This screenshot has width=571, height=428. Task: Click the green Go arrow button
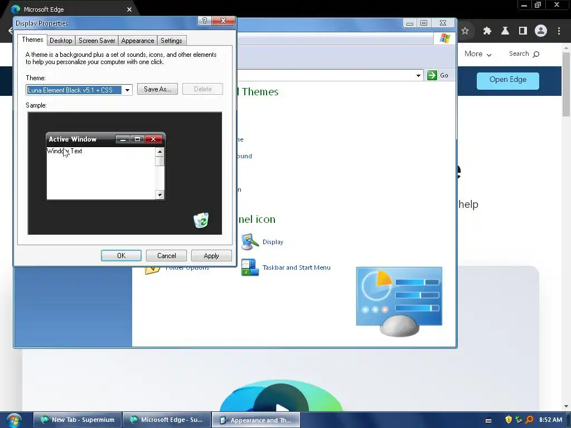[432, 75]
